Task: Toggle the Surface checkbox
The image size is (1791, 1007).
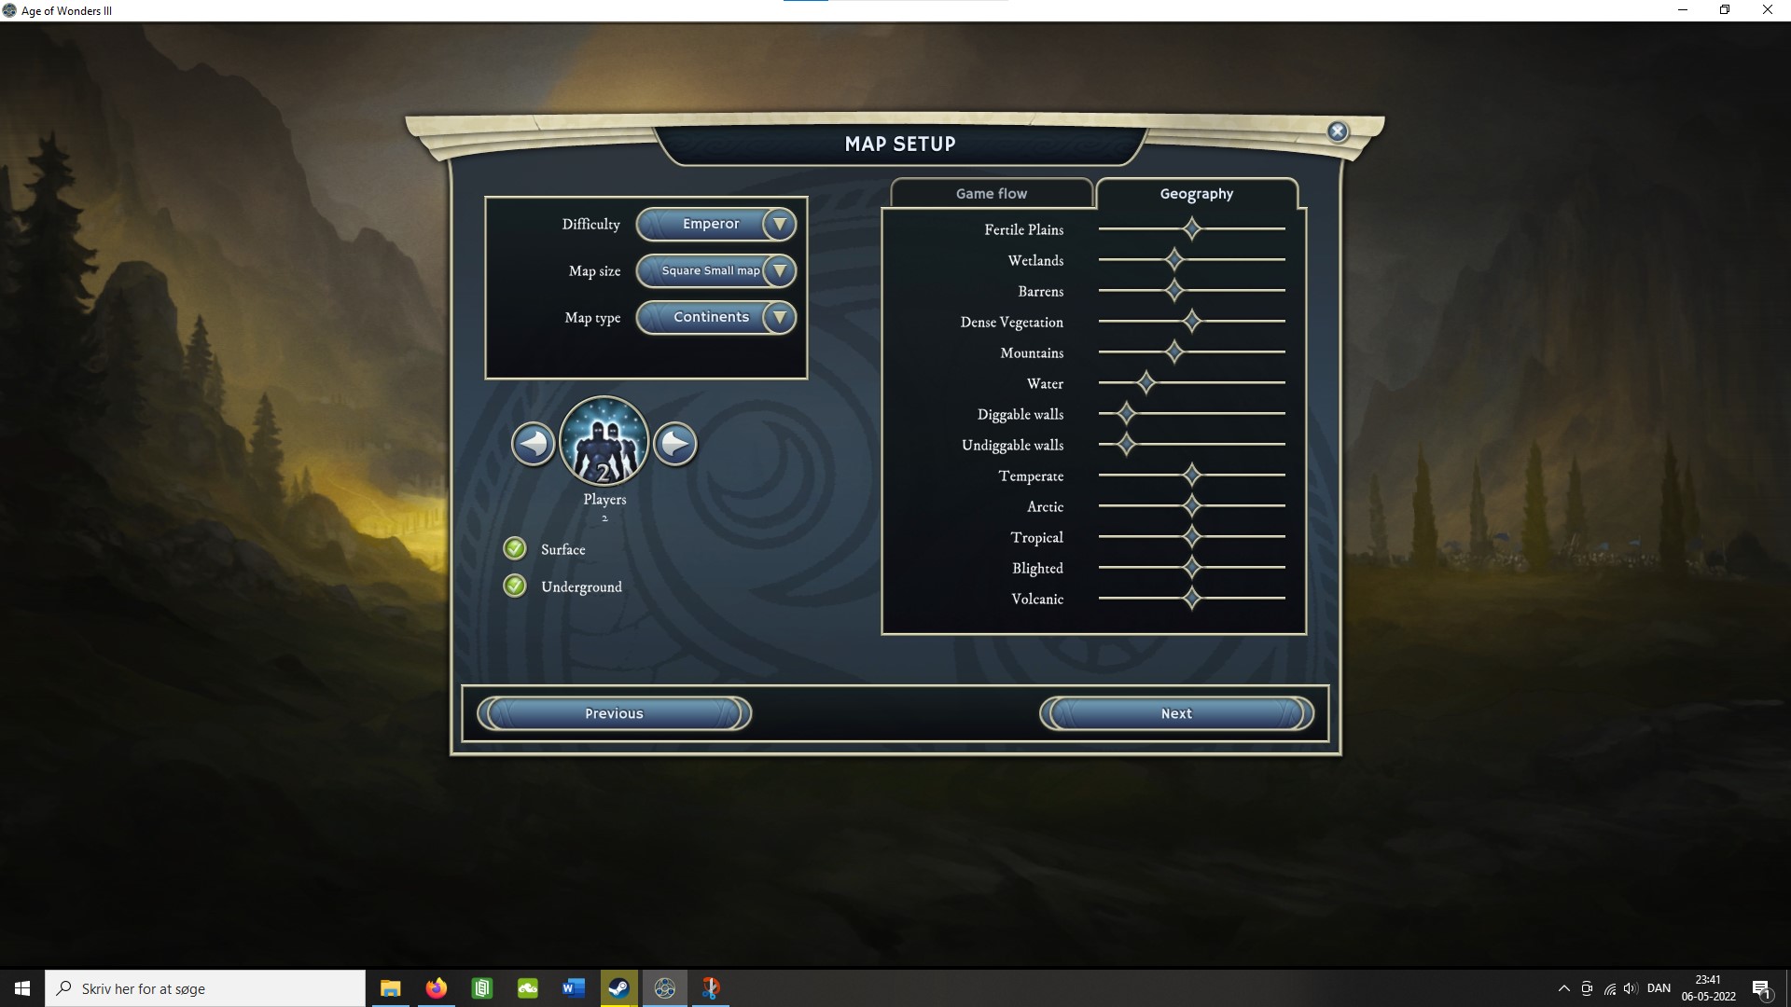Action: point(515,548)
